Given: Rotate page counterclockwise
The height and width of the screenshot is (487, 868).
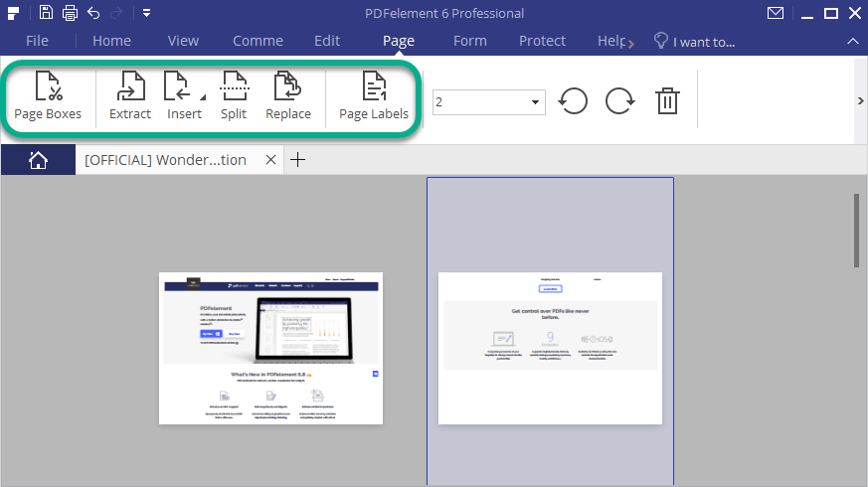Looking at the screenshot, I should tap(573, 101).
